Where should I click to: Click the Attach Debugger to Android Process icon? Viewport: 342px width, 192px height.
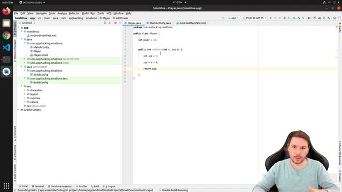pos(299,18)
